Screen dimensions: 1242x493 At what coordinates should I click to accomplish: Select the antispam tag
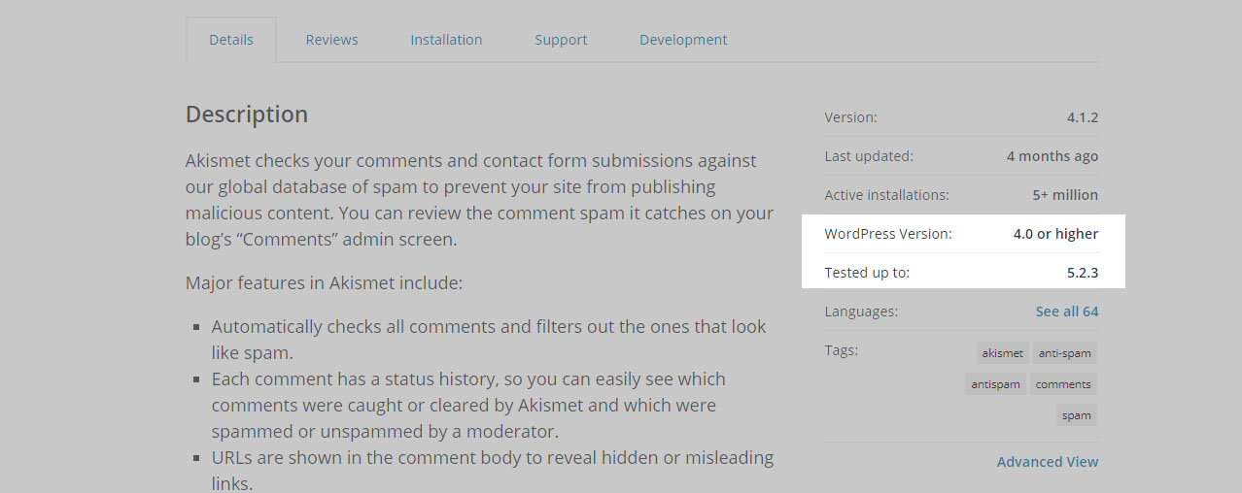(996, 384)
